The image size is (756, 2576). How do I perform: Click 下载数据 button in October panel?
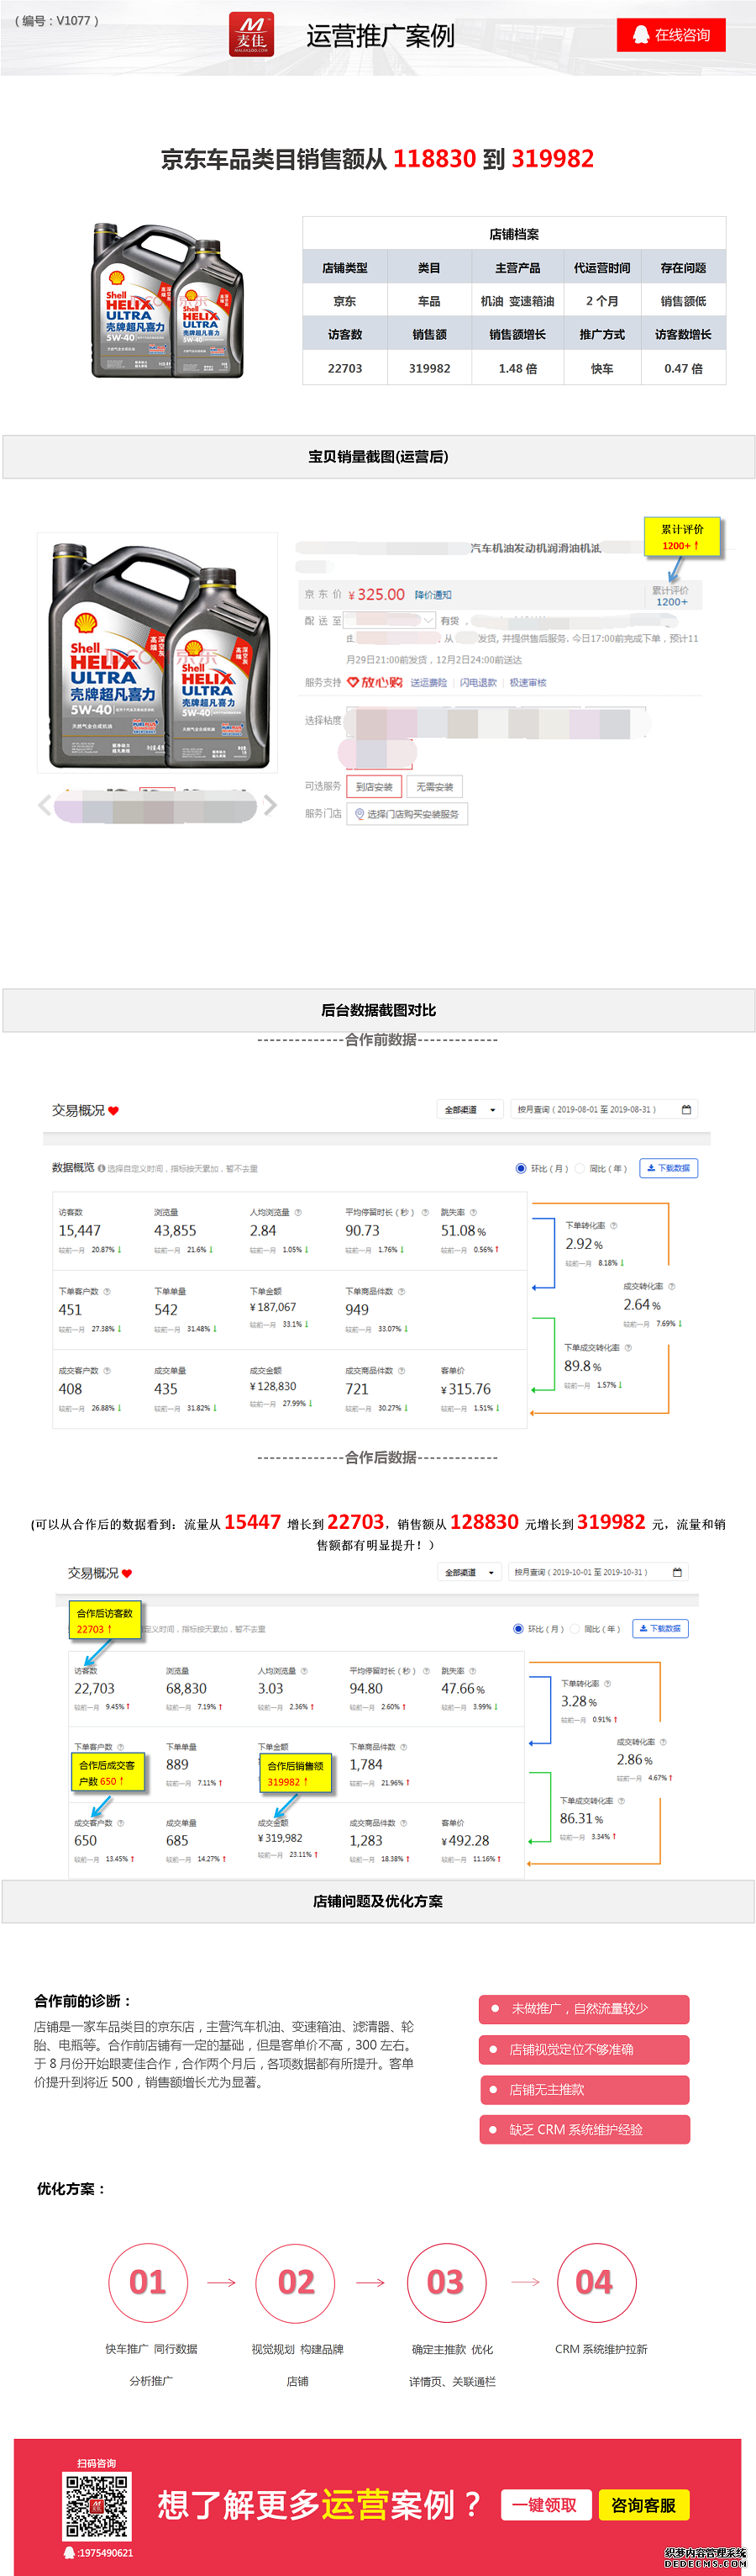coord(660,1629)
